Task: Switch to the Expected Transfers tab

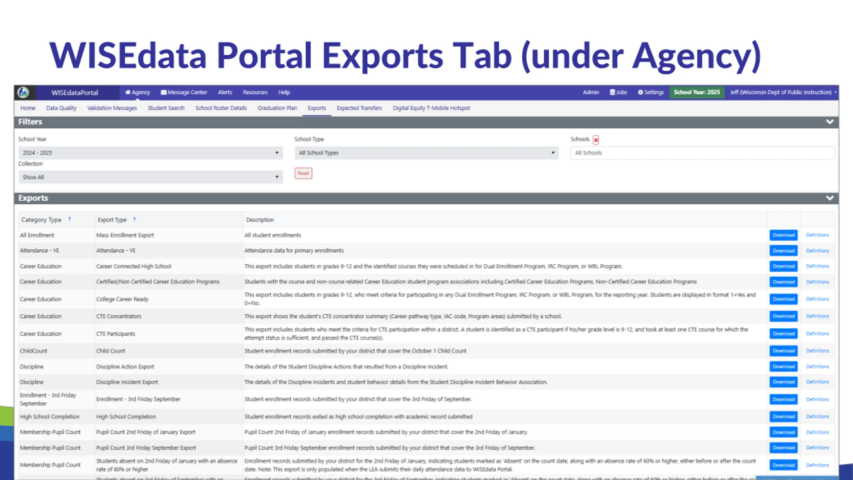Action: click(359, 108)
